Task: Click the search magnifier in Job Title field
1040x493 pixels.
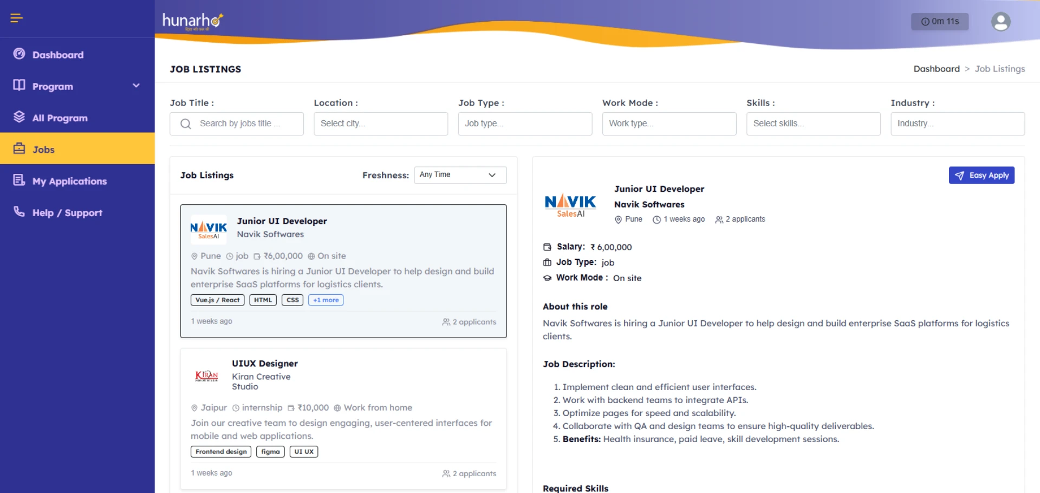Action: coord(185,124)
